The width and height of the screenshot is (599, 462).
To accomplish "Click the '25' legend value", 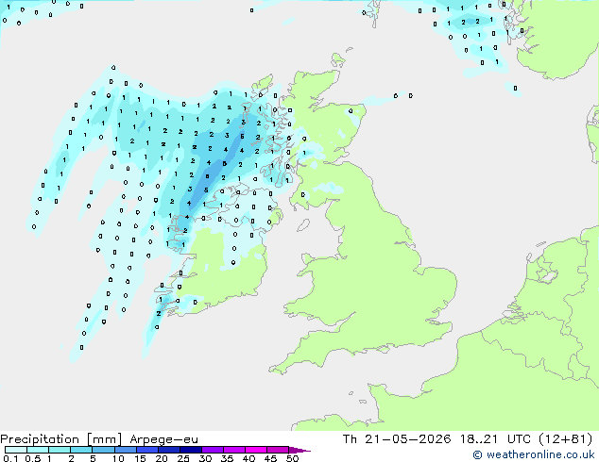I will tap(183, 458).
